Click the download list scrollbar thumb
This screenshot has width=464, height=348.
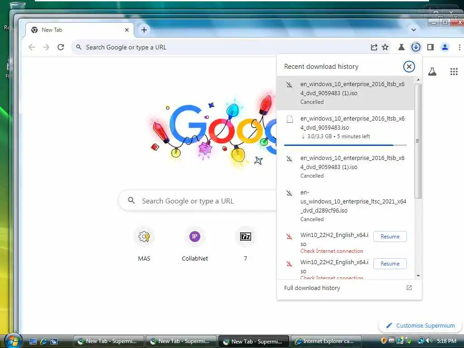[418, 141]
